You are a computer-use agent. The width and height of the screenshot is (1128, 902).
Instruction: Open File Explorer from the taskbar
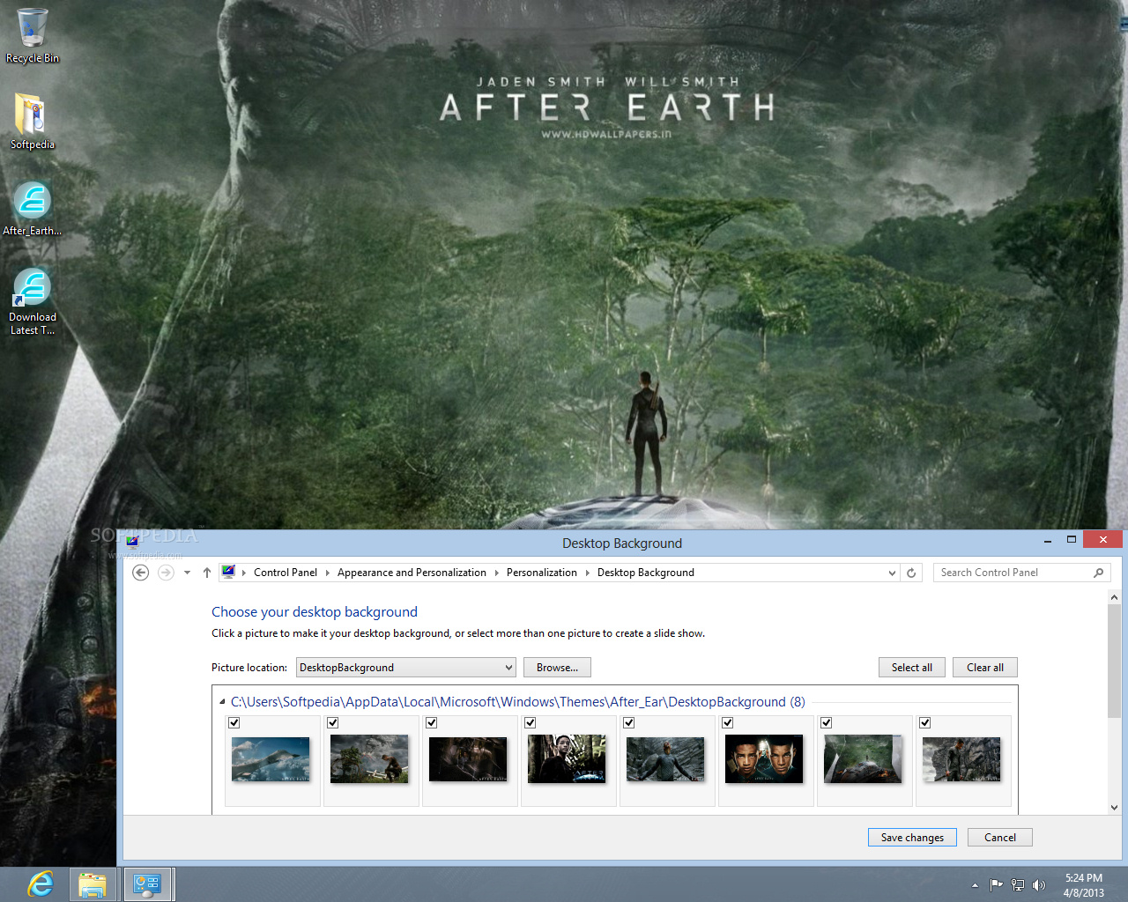click(93, 884)
